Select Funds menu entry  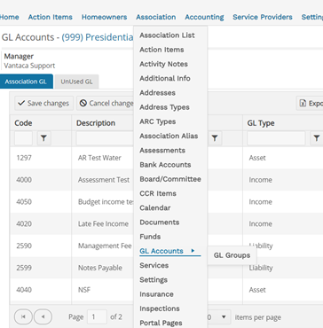(150, 237)
